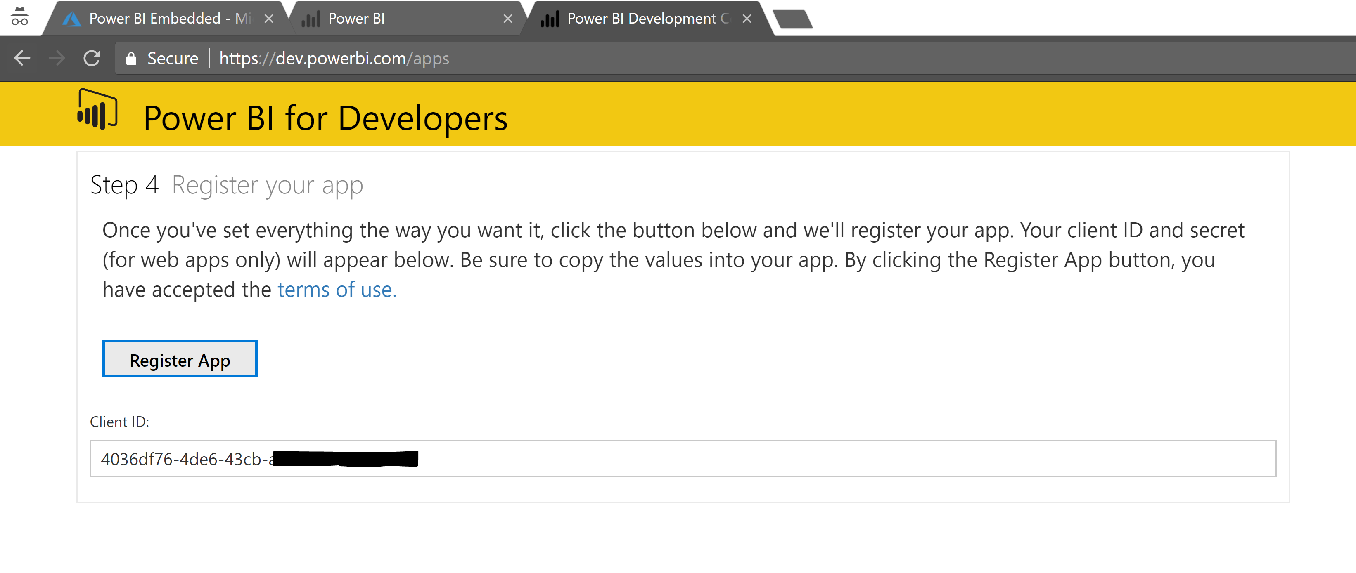
Task: Open the terms of use link
Action: click(x=335, y=289)
